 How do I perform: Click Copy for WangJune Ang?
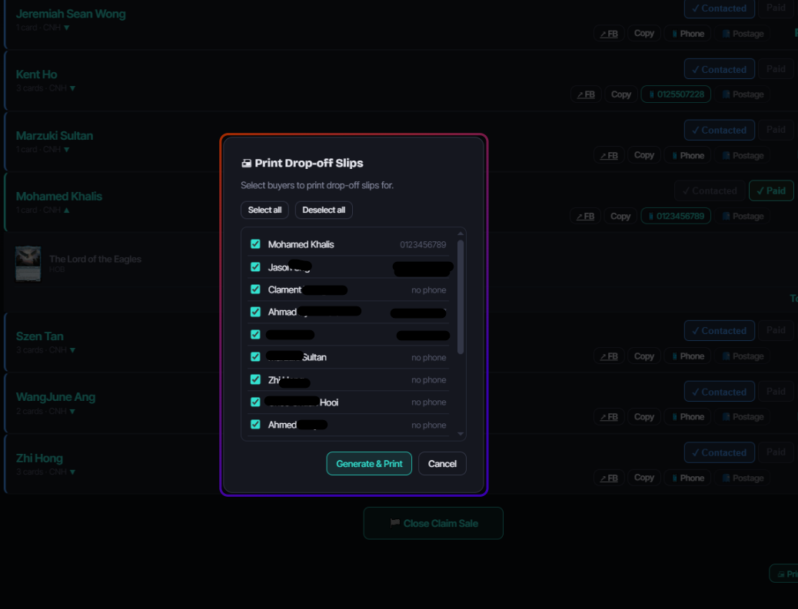[643, 417]
